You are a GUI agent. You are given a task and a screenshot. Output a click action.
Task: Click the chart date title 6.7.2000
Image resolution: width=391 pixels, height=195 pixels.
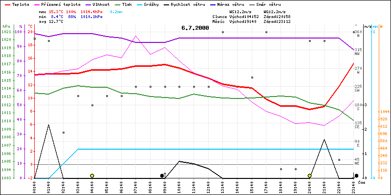(x=195, y=28)
